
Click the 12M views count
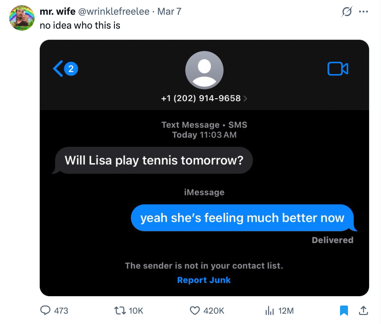(284, 311)
